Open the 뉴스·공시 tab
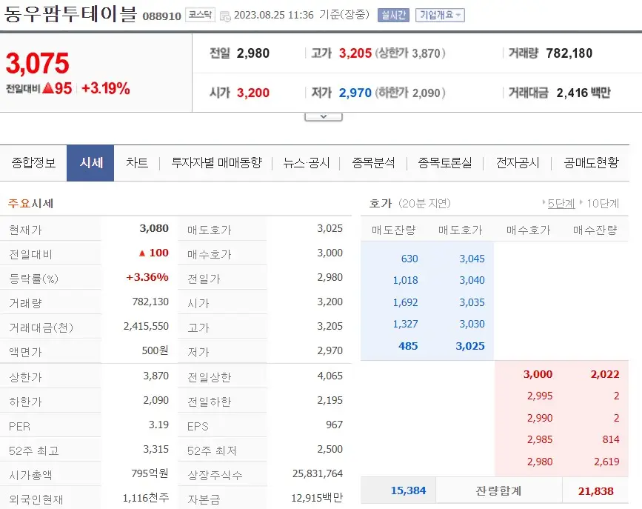Image resolution: width=642 pixels, height=509 pixels. [x=306, y=164]
